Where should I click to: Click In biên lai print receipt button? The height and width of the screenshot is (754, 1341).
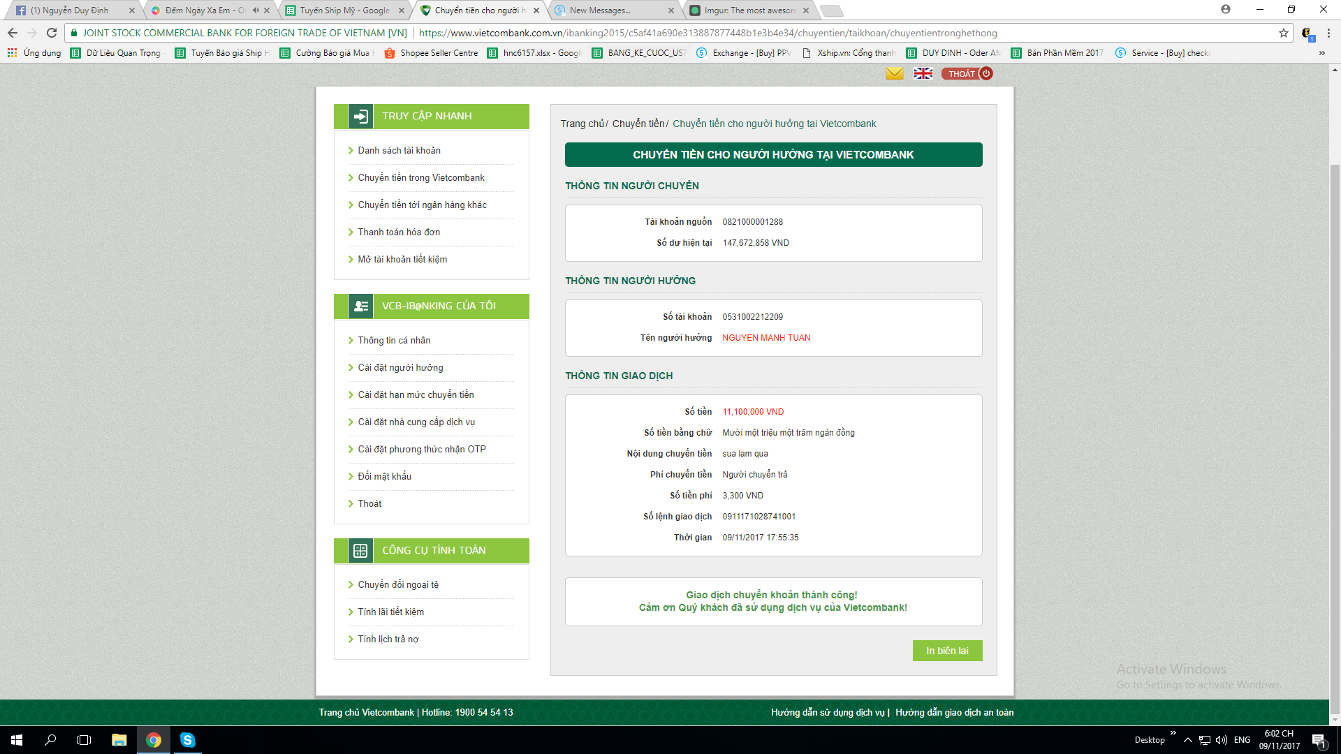click(947, 651)
